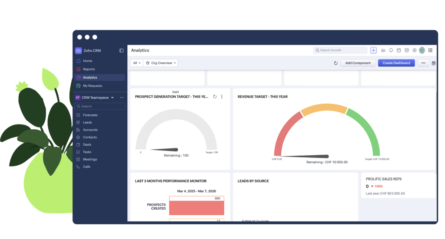Screen dimensions: 445x239
Task: Click the star icon beside Org Overview
Action: (x=148, y=63)
